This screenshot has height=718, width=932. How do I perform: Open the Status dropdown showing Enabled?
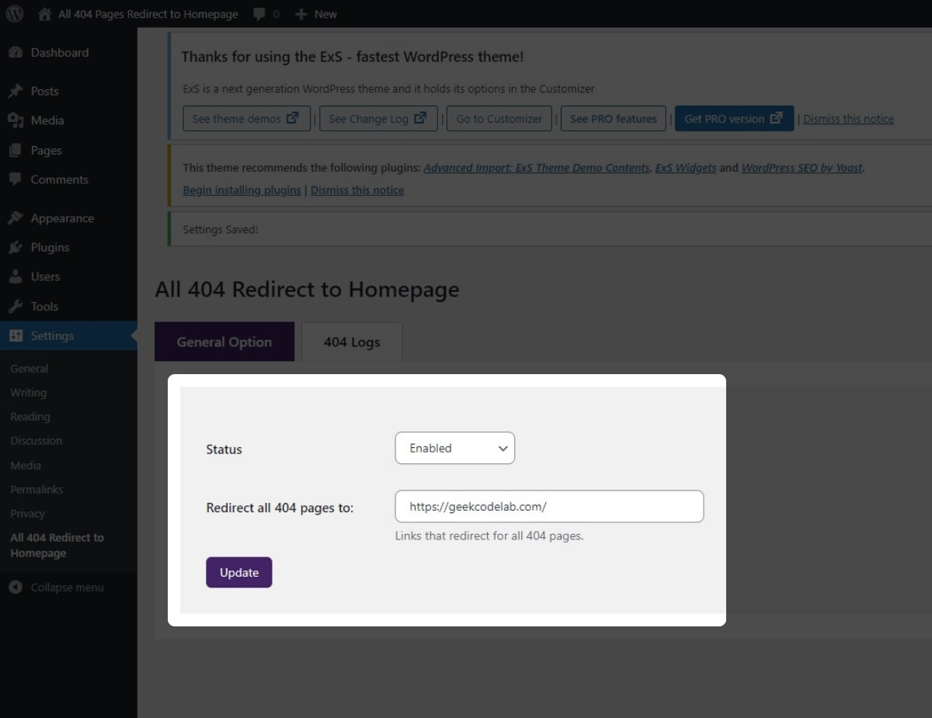(455, 448)
